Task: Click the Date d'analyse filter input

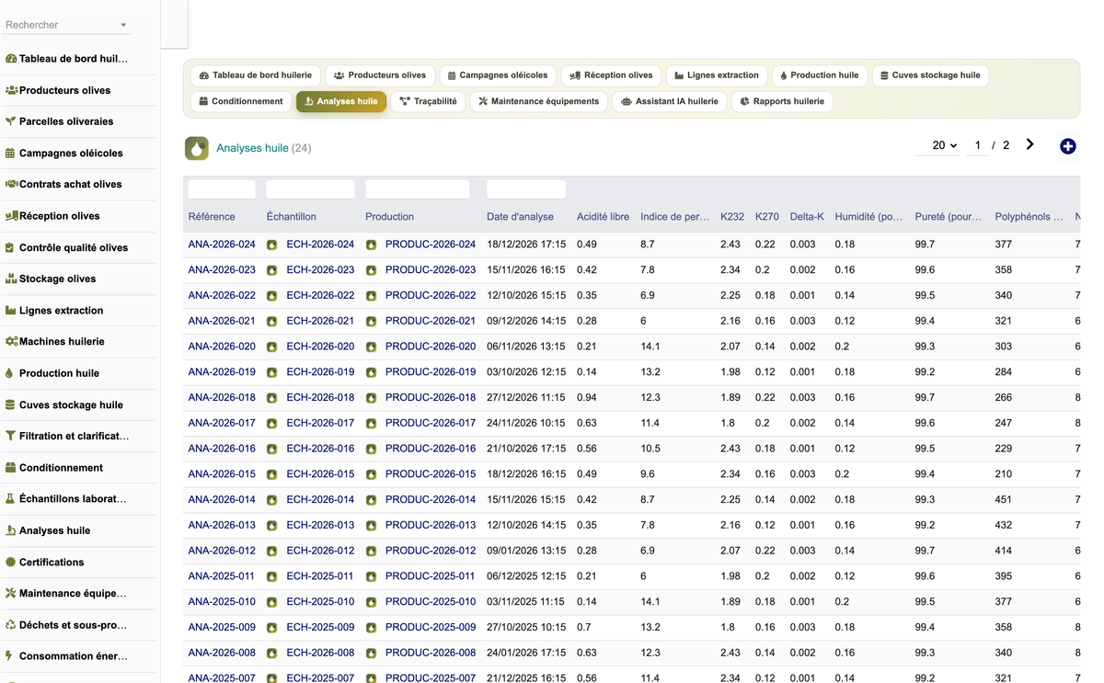Action: tap(526, 189)
